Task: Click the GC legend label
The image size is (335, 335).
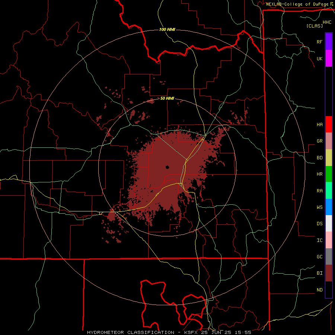Action: pos(320,256)
